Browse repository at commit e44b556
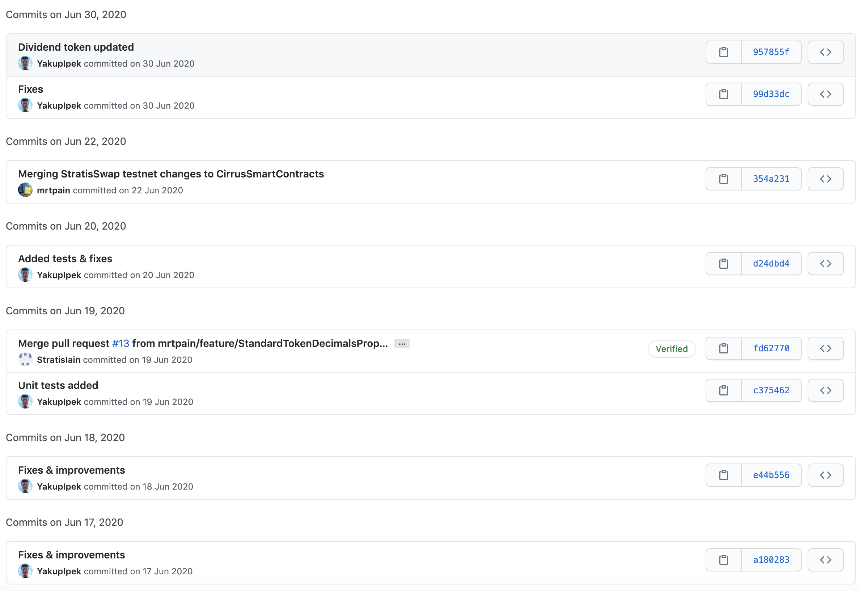This screenshot has width=859, height=591. pos(825,475)
